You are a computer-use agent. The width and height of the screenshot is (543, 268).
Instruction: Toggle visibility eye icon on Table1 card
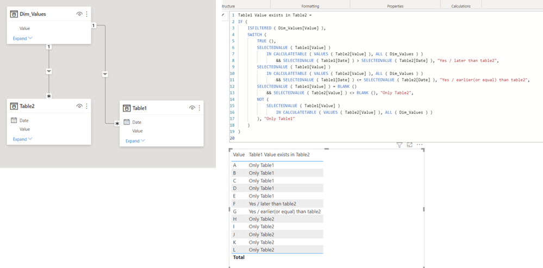[x=192, y=108]
